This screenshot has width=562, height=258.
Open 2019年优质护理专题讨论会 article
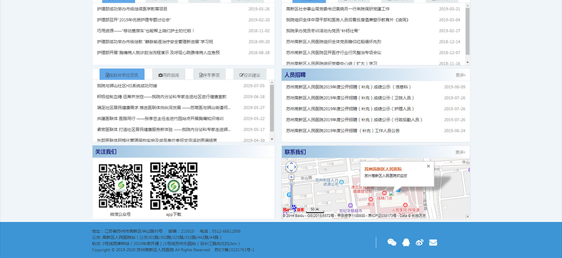[134, 20]
